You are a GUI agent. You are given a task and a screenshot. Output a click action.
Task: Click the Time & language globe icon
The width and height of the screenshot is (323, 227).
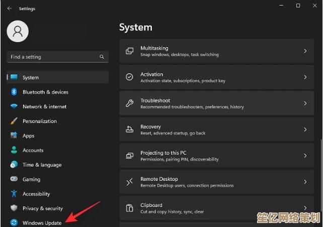click(x=14, y=165)
